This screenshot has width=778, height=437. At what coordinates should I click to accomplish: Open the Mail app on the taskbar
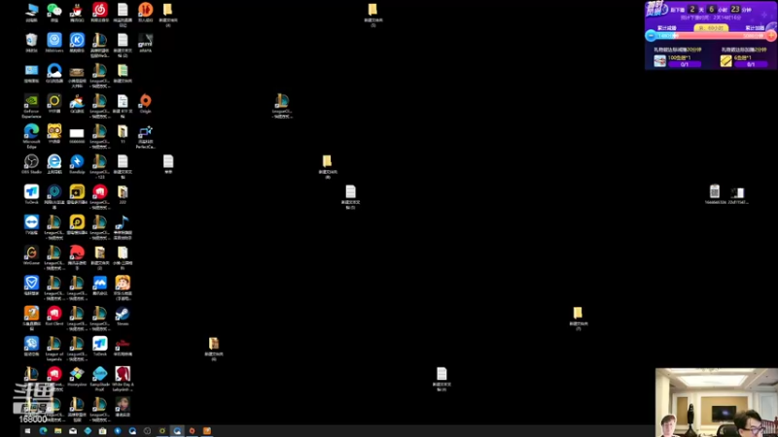point(73,431)
